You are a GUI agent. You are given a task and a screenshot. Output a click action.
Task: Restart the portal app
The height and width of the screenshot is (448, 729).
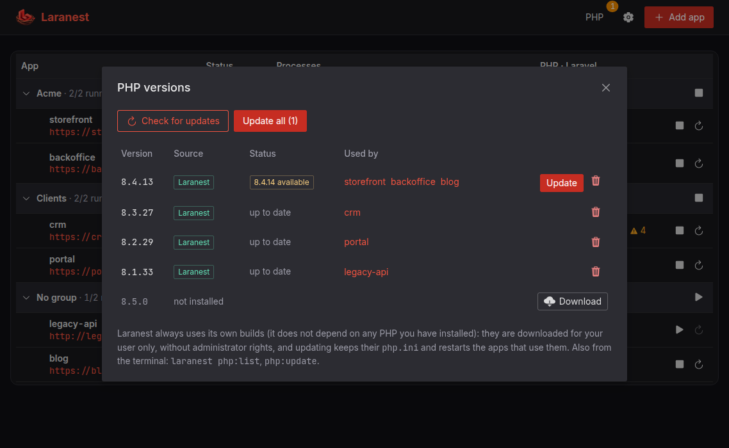click(x=698, y=265)
